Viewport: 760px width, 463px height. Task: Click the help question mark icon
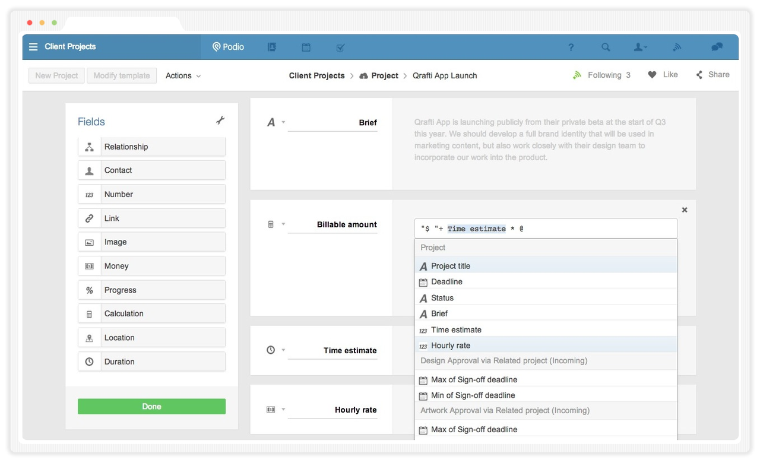pos(571,47)
